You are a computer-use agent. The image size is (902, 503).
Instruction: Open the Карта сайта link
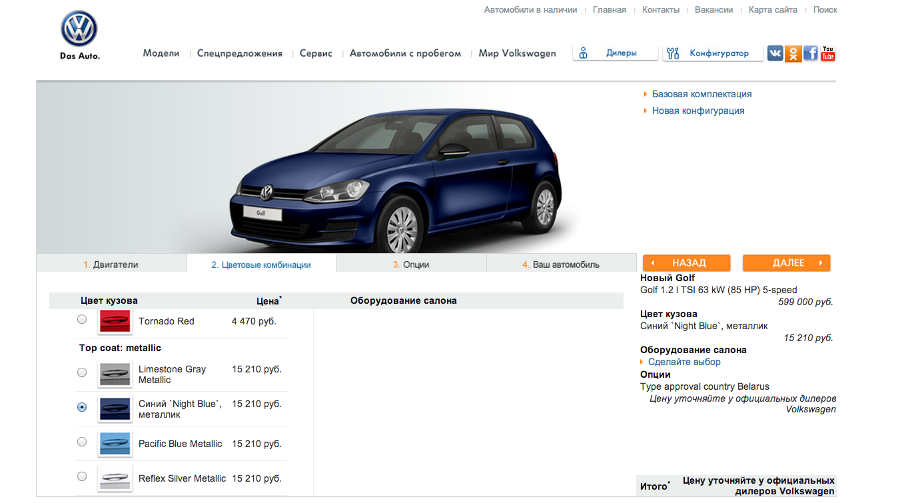click(773, 10)
